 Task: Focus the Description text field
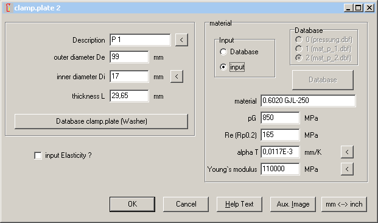[x=140, y=40]
